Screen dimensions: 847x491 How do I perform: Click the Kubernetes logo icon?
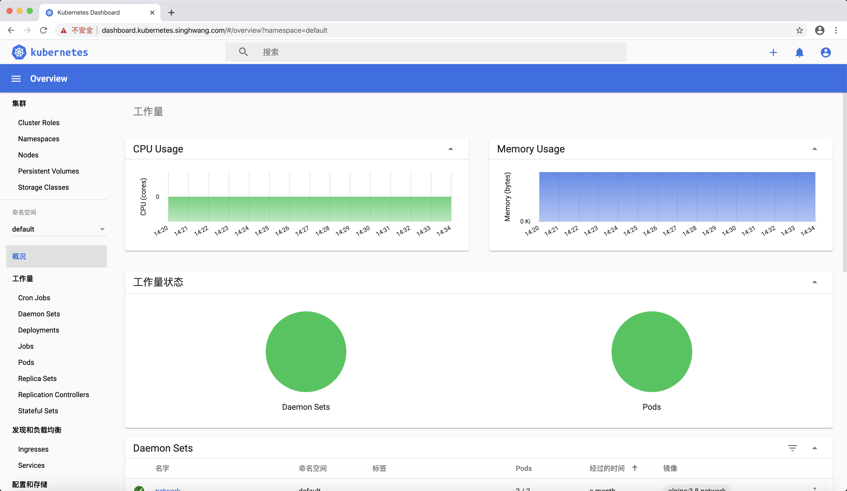19,52
